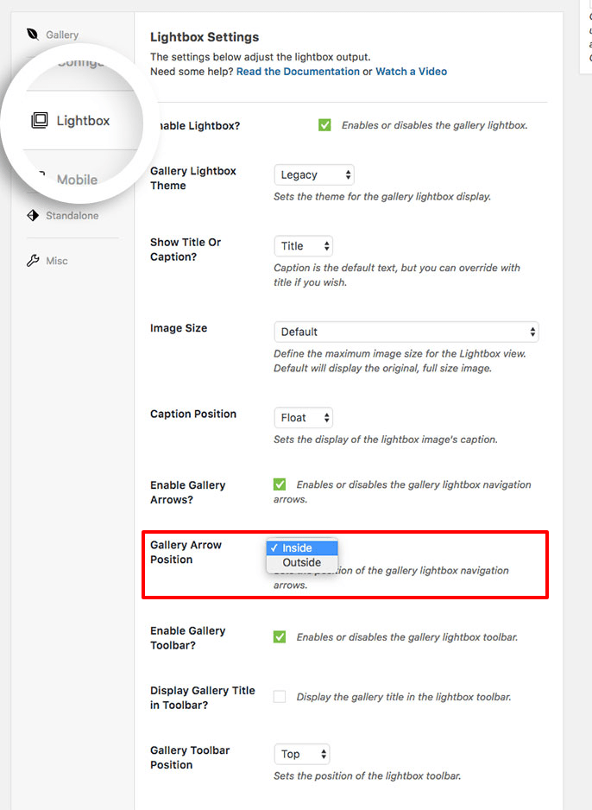Select the Lightbox stacked-frames icon
Image resolution: width=592 pixels, height=810 pixels.
(38, 121)
